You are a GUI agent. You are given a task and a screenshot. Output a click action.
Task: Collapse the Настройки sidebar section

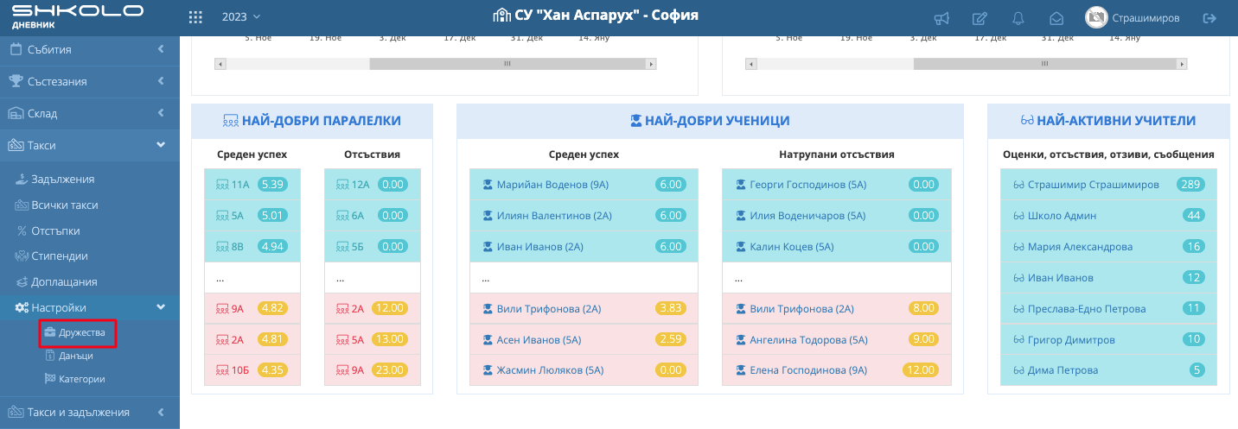(90, 307)
